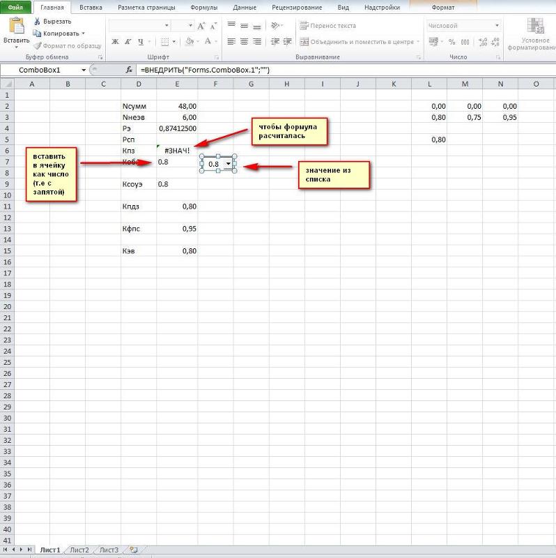Image resolution: width=556 pixels, height=558 pixels.
Task: Open the Format (Формат) contextual tab
Action: point(443,7)
